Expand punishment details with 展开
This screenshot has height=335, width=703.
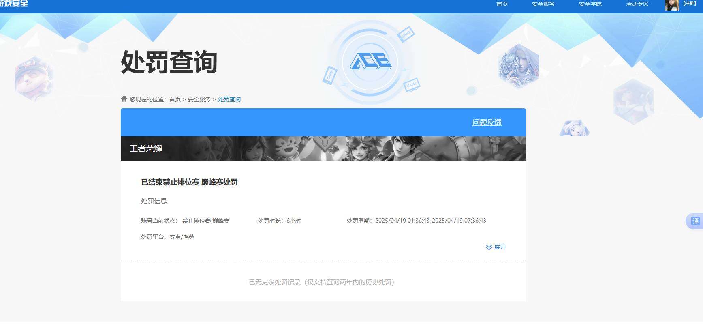coord(496,247)
